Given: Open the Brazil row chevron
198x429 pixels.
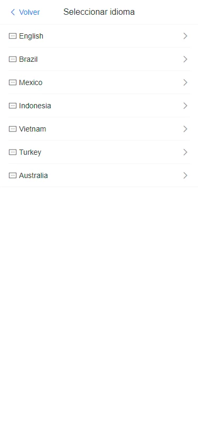Looking at the screenshot, I should tap(185, 59).
